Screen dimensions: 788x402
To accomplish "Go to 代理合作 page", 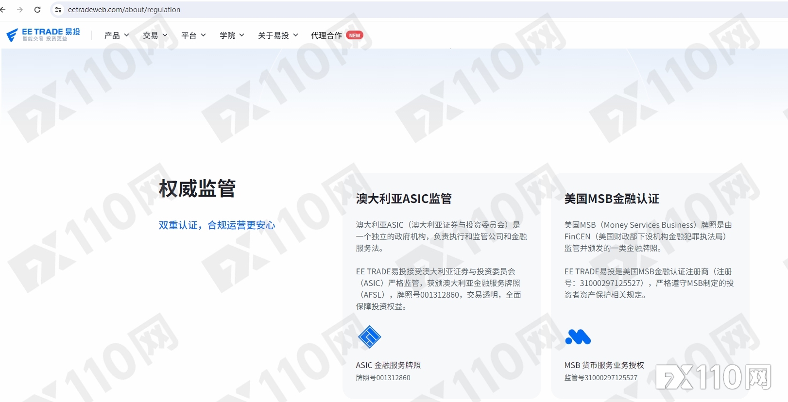I will (x=326, y=35).
